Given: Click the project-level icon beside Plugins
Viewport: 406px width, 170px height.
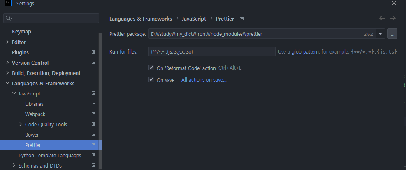Looking at the screenshot, I should 94,52.
